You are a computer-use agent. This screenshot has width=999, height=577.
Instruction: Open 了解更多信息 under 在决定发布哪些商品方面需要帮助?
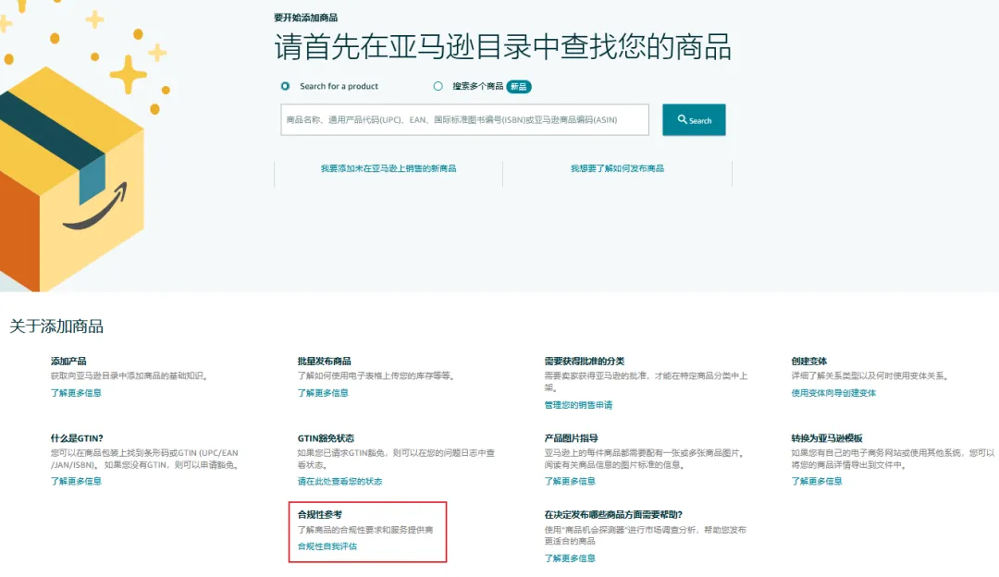tap(570, 559)
